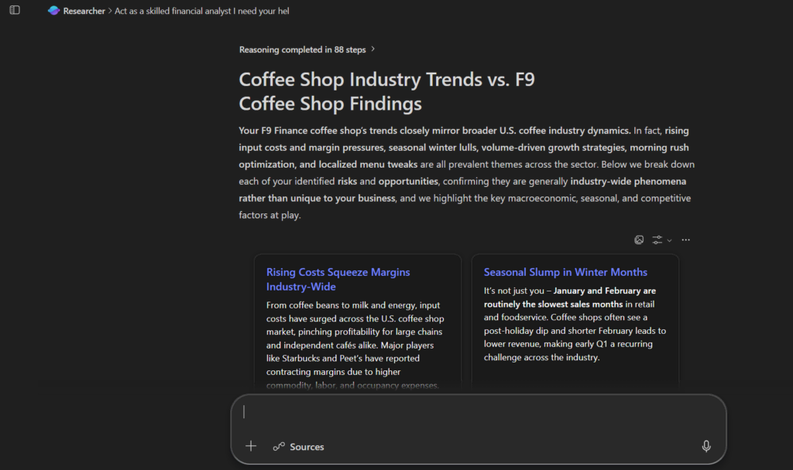Expand the dropdown arrow next to the sliders icon
Image resolution: width=793 pixels, height=470 pixels.
[x=670, y=240]
